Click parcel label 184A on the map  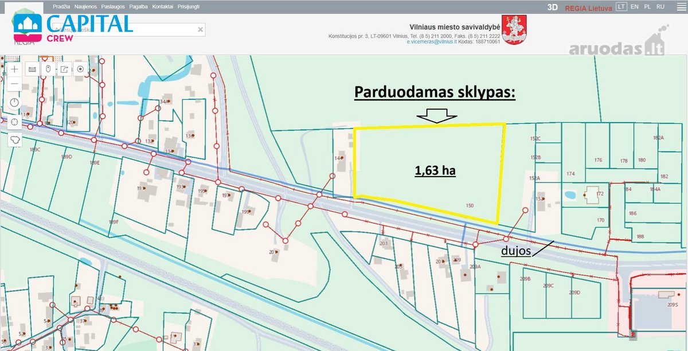(655, 189)
